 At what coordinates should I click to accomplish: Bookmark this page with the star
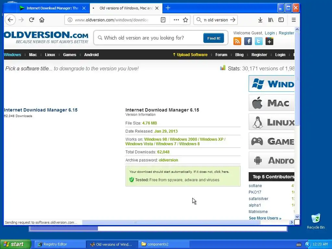click(x=185, y=20)
